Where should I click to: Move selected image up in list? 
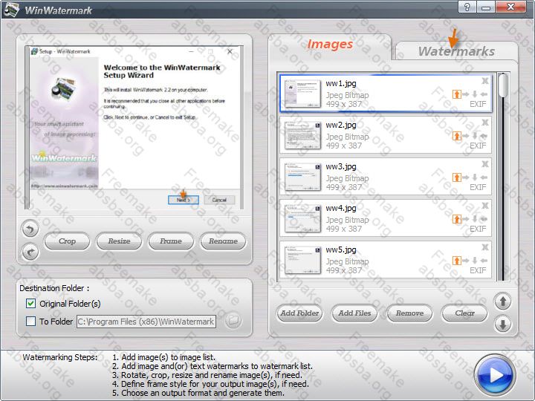502,301
